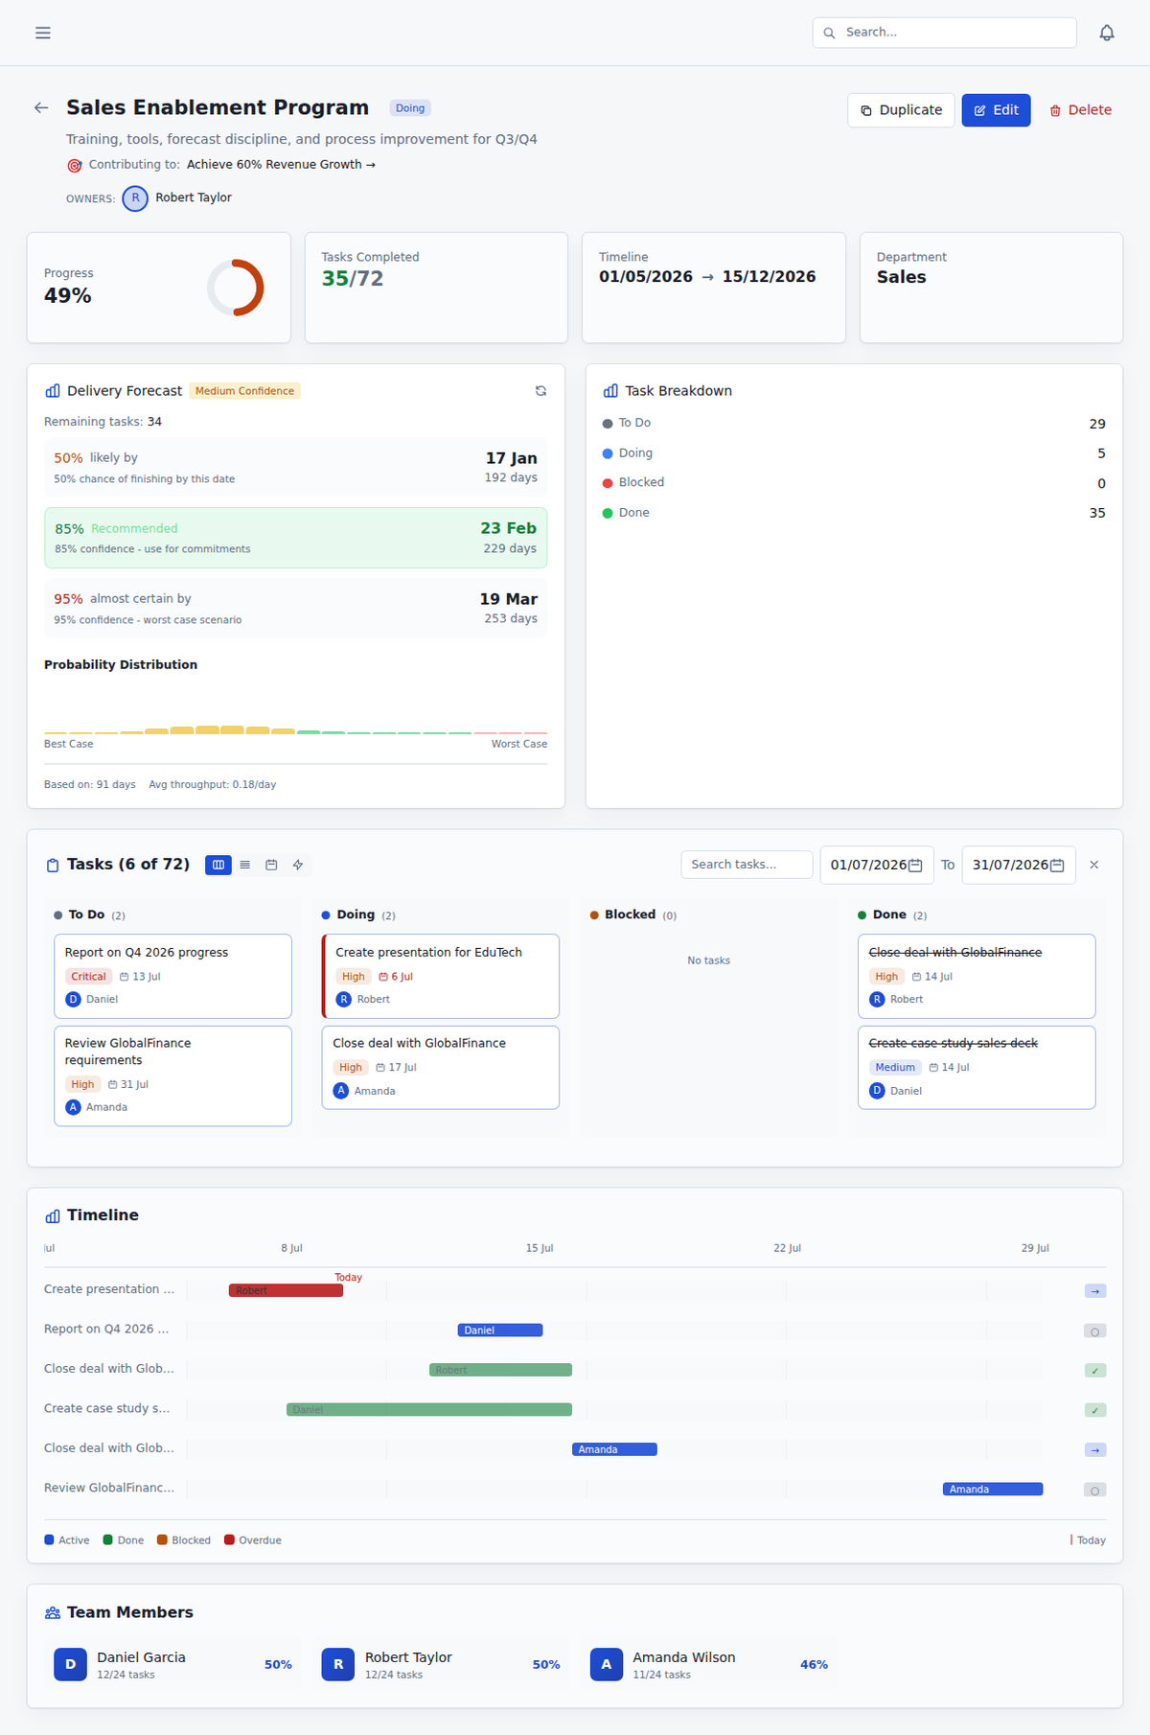This screenshot has width=1150, height=1735.
Task: Select the 85% Recommended forecast row
Action: click(295, 538)
